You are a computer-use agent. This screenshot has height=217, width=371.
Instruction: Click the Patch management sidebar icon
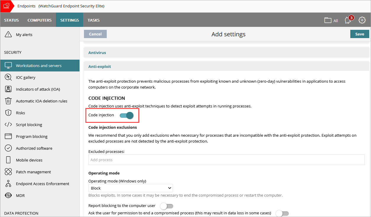(9, 172)
